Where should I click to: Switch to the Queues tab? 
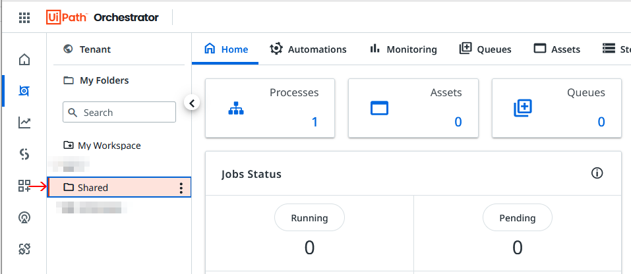pyautogui.click(x=485, y=49)
